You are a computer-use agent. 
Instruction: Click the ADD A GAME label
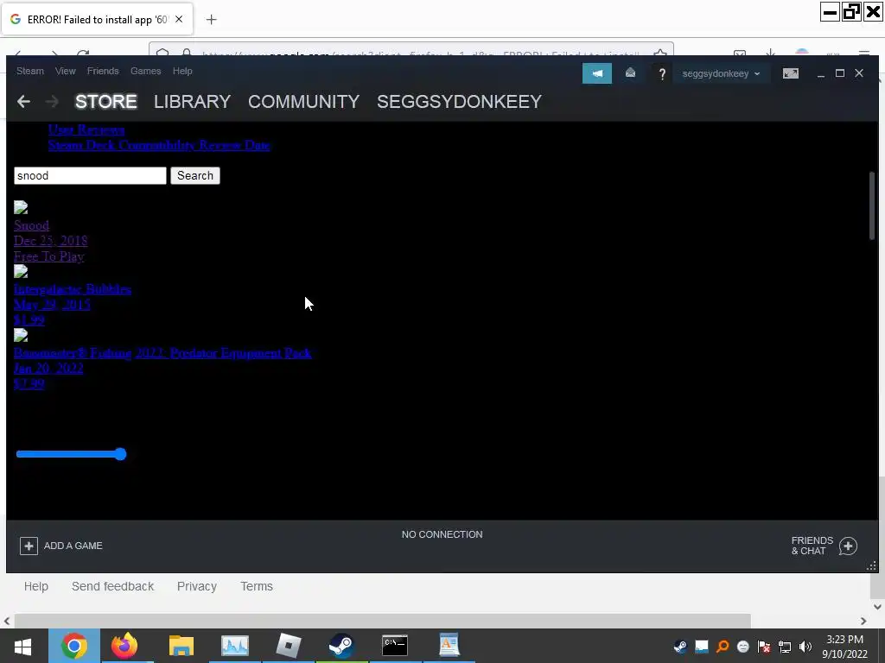click(x=73, y=546)
